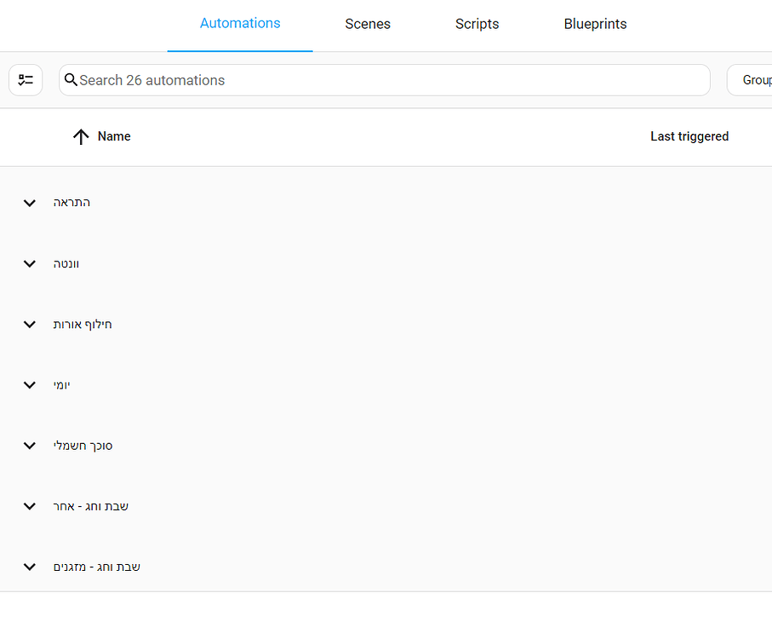This screenshot has width=772, height=639.
Task: Expand the וונטה group
Action: point(30,263)
